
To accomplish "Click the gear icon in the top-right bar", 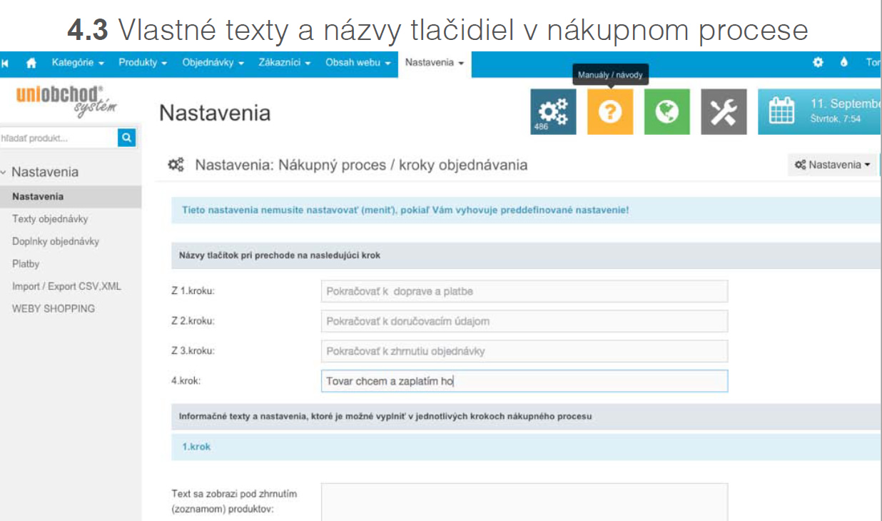I will pos(818,63).
